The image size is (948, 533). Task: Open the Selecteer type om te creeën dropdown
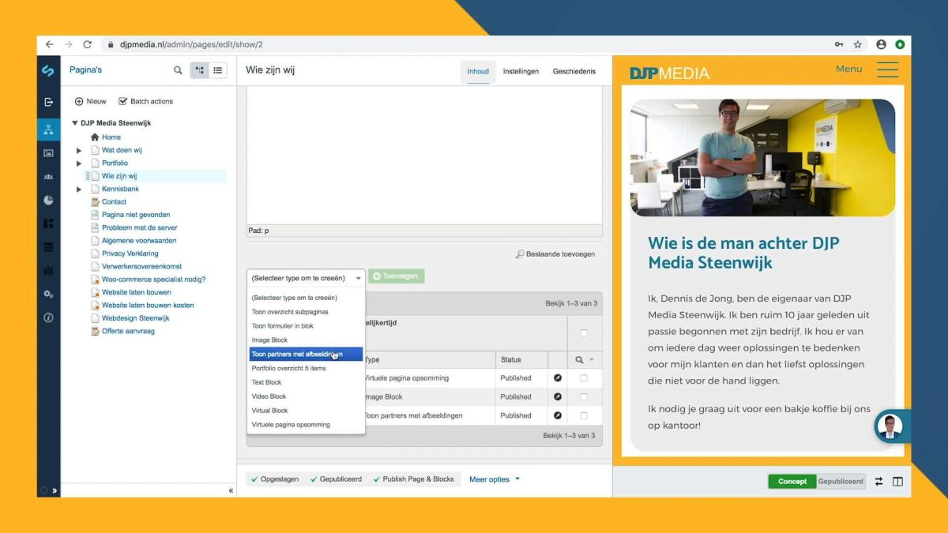(x=307, y=278)
